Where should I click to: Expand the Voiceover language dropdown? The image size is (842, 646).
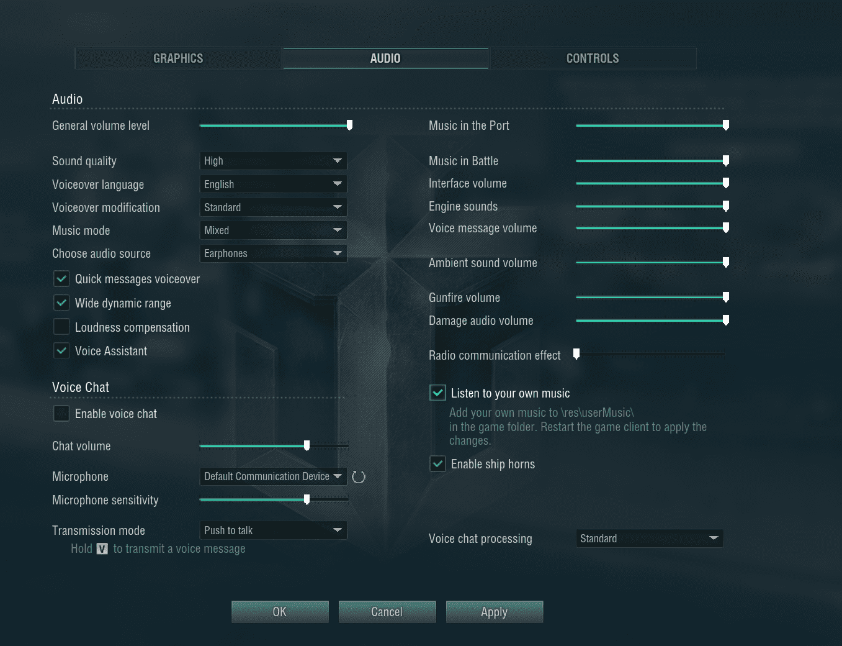273,184
